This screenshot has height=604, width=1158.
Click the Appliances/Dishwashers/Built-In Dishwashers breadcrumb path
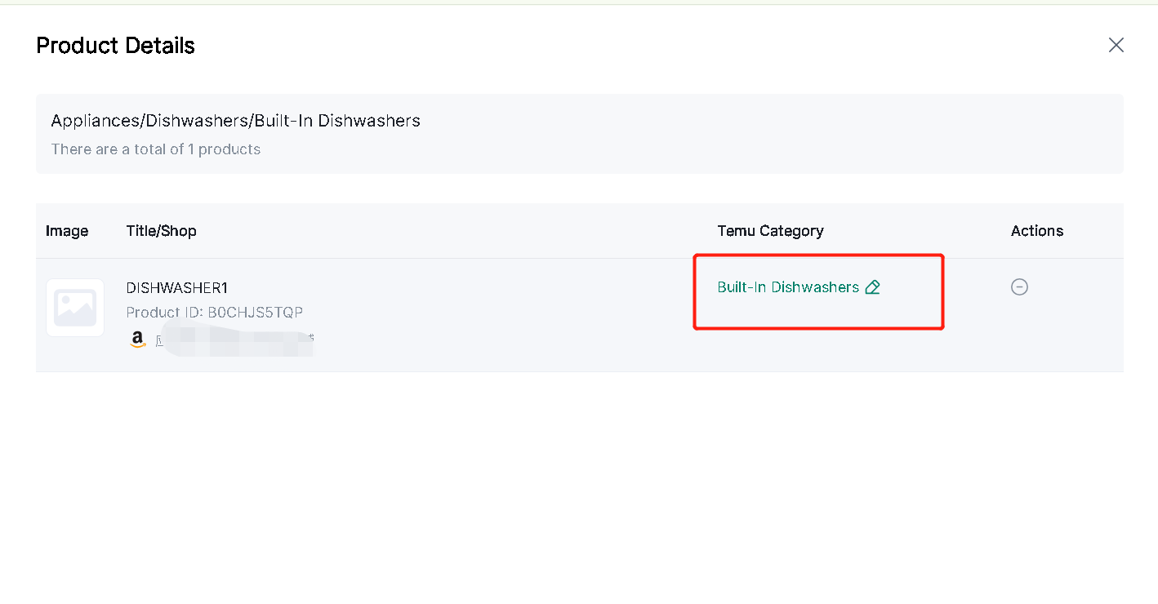236,121
